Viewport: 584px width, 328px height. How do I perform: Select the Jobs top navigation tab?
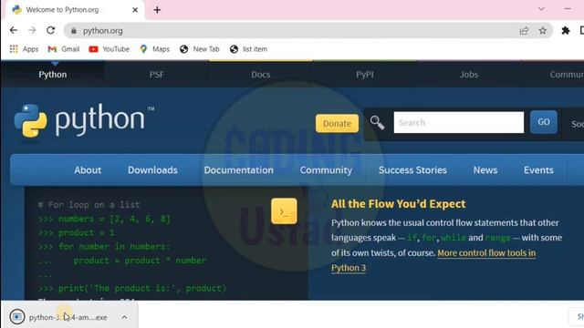[468, 75]
